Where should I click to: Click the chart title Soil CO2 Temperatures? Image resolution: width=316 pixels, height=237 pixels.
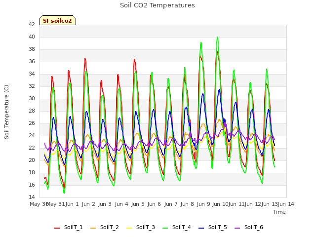tap(158, 5)
